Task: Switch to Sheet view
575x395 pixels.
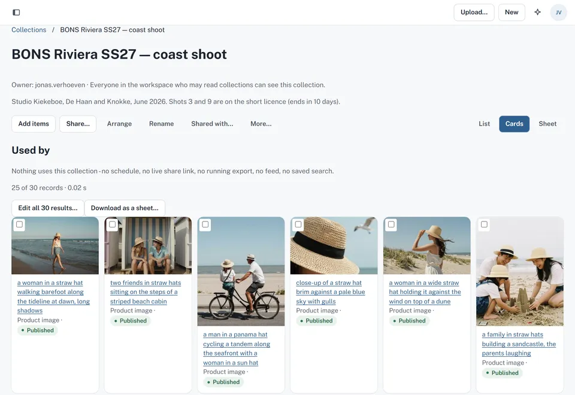Action: 547,124
